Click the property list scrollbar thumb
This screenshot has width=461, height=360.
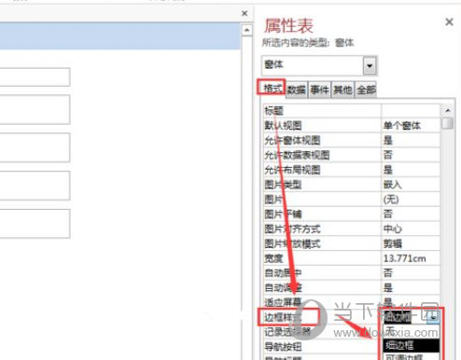(448, 123)
